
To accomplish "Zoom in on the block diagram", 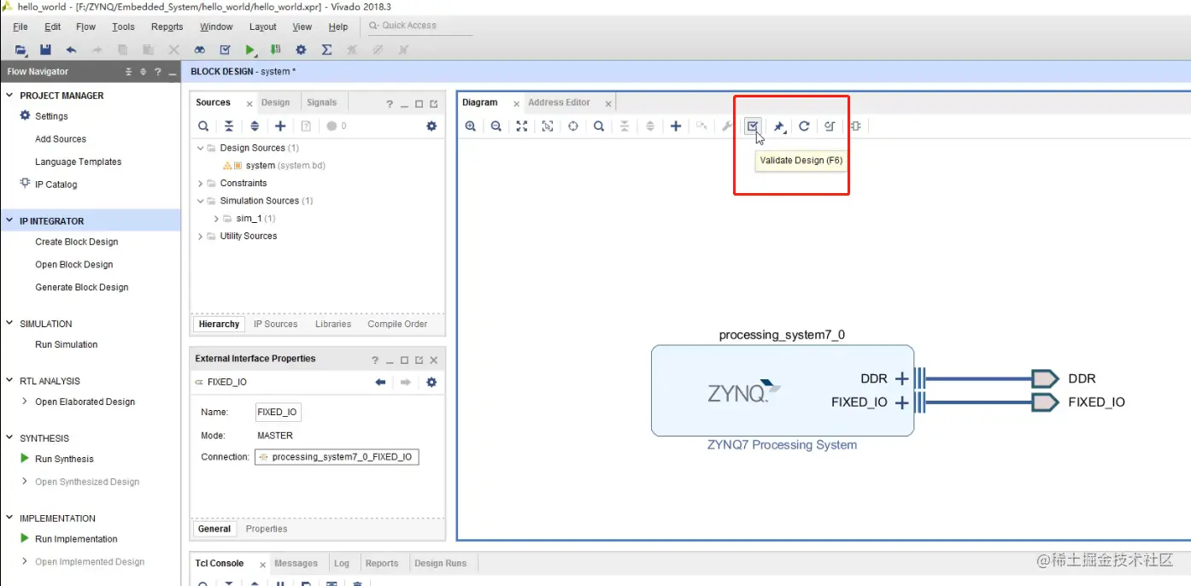I will click(471, 126).
